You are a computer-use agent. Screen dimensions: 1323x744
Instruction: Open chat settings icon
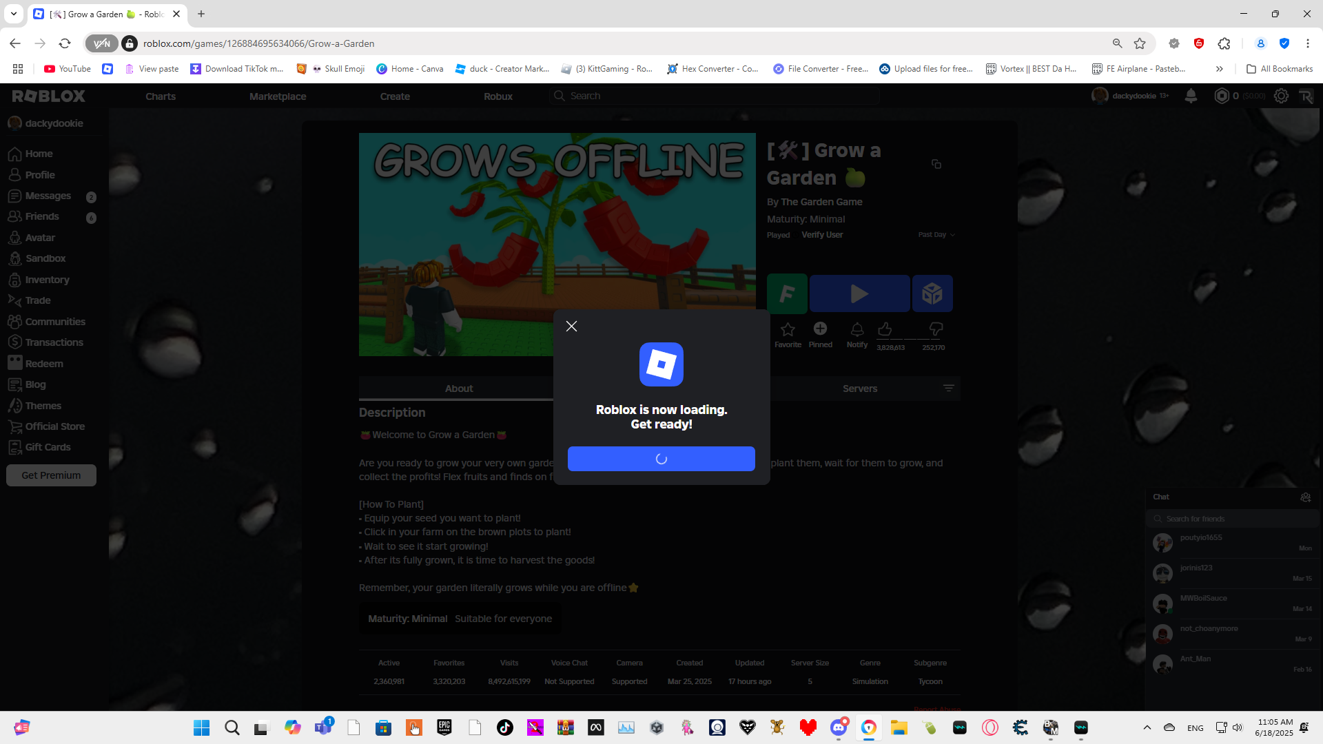click(x=1305, y=497)
